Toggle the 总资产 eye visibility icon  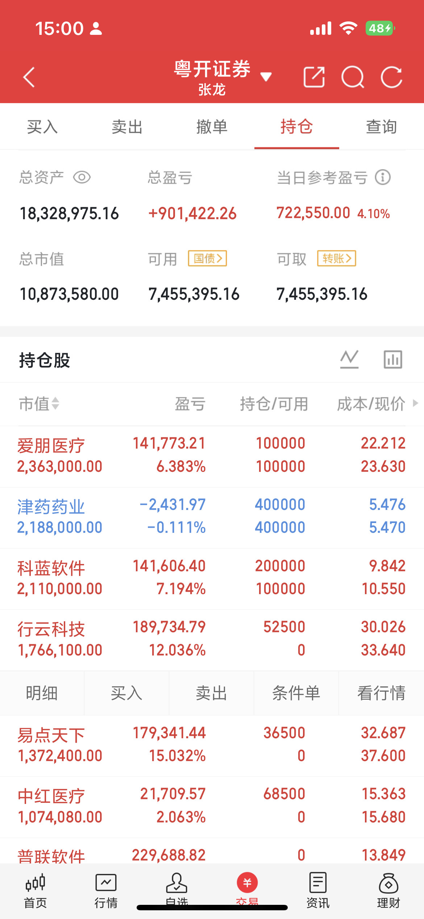click(82, 177)
